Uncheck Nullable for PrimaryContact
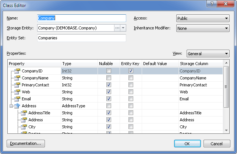The width and height of the screenshot is (237, 154). (109, 85)
